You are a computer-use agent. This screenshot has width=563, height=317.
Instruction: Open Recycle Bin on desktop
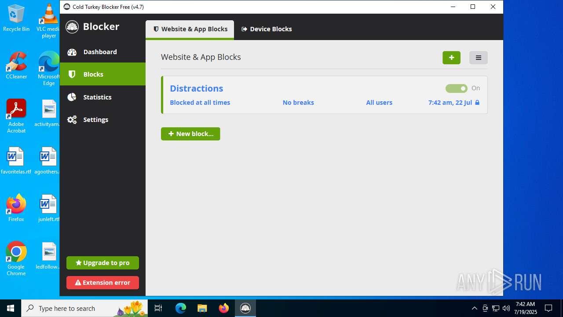pyautogui.click(x=16, y=18)
